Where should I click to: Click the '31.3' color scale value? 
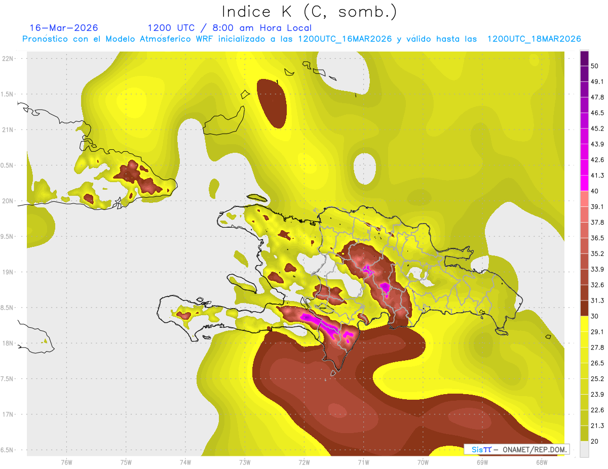pos(597,301)
